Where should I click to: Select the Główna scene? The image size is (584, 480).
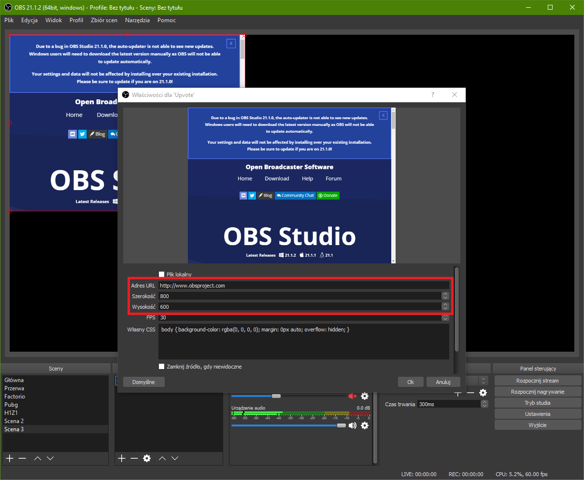56,380
